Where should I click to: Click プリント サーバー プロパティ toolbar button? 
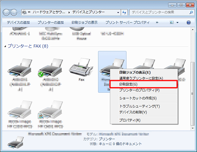pos(128,22)
